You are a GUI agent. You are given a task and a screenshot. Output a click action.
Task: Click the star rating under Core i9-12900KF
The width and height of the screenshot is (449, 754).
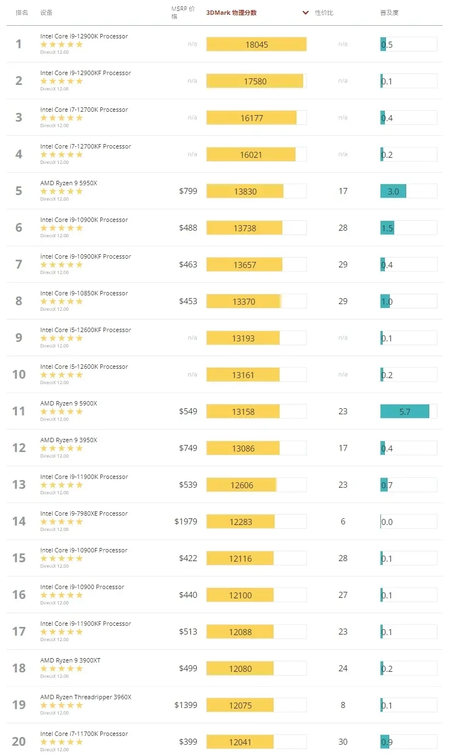coord(61,81)
